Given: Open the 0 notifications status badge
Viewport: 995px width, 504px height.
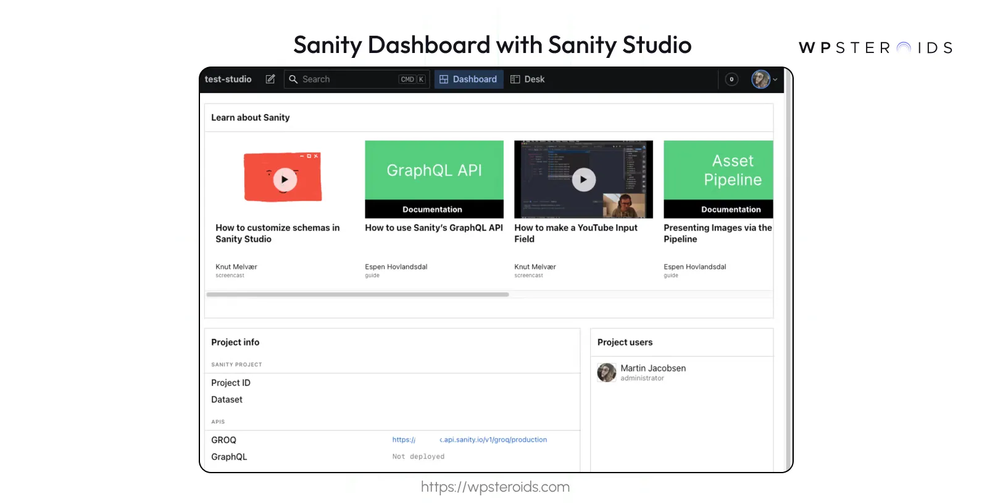Looking at the screenshot, I should pos(731,79).
